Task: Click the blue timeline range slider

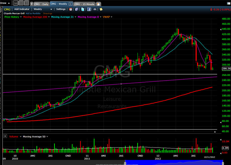Action: (x=174, y=162)
